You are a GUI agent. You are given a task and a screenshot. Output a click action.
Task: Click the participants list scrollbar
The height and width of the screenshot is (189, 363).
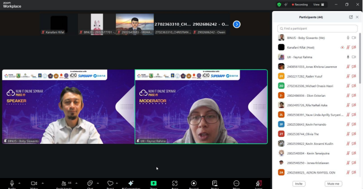[360, 58]
